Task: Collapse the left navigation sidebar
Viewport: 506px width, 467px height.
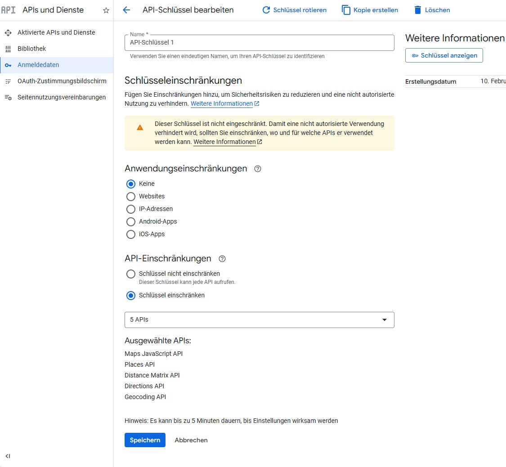Action: point(8,456)
